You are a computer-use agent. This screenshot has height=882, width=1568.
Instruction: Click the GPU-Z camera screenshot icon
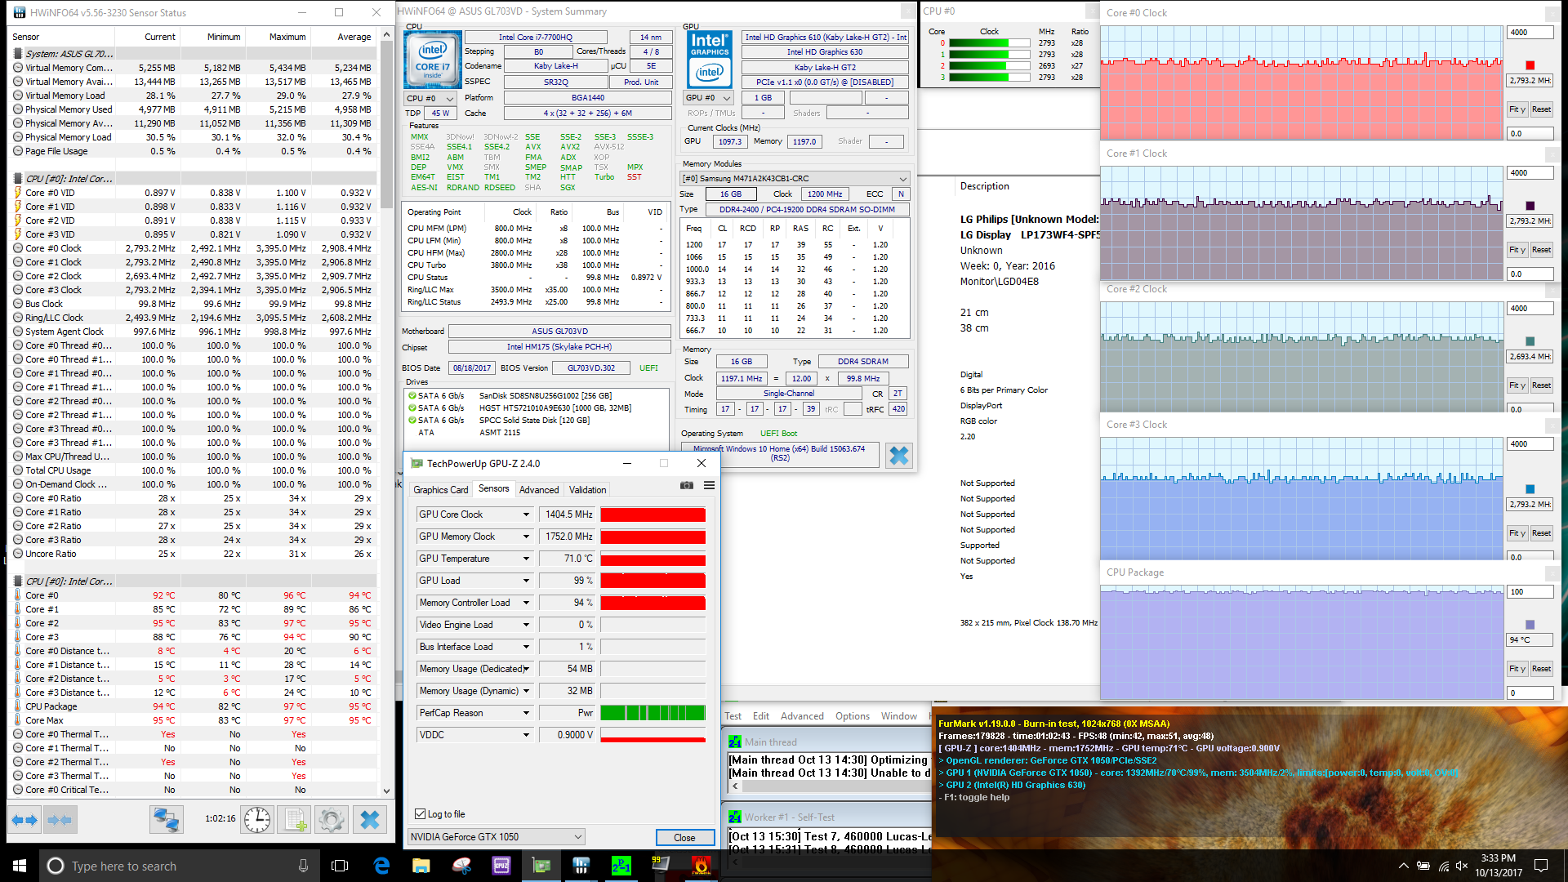point(687,485)
